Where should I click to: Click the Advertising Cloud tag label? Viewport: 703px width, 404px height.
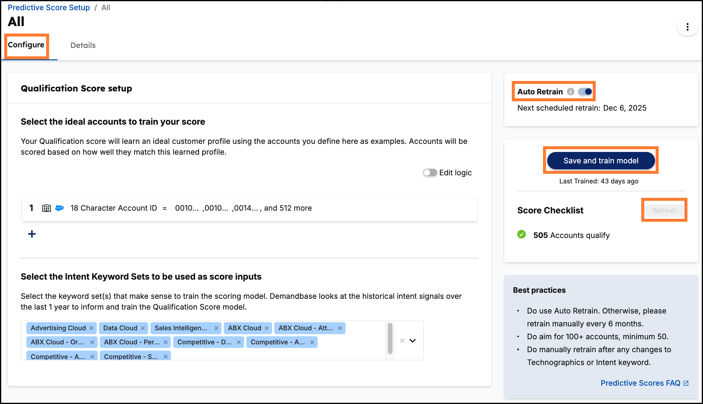(x=58, y=328)
